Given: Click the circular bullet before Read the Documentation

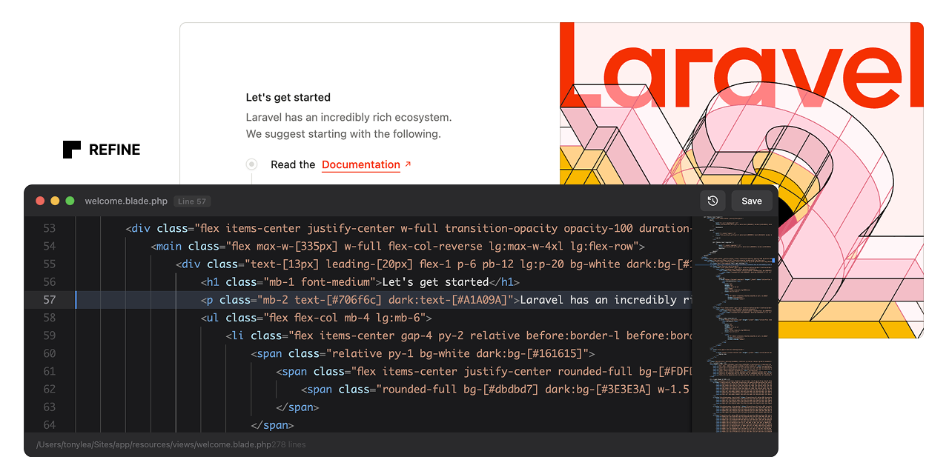Looking at the screenshot, I should (252, 164).
